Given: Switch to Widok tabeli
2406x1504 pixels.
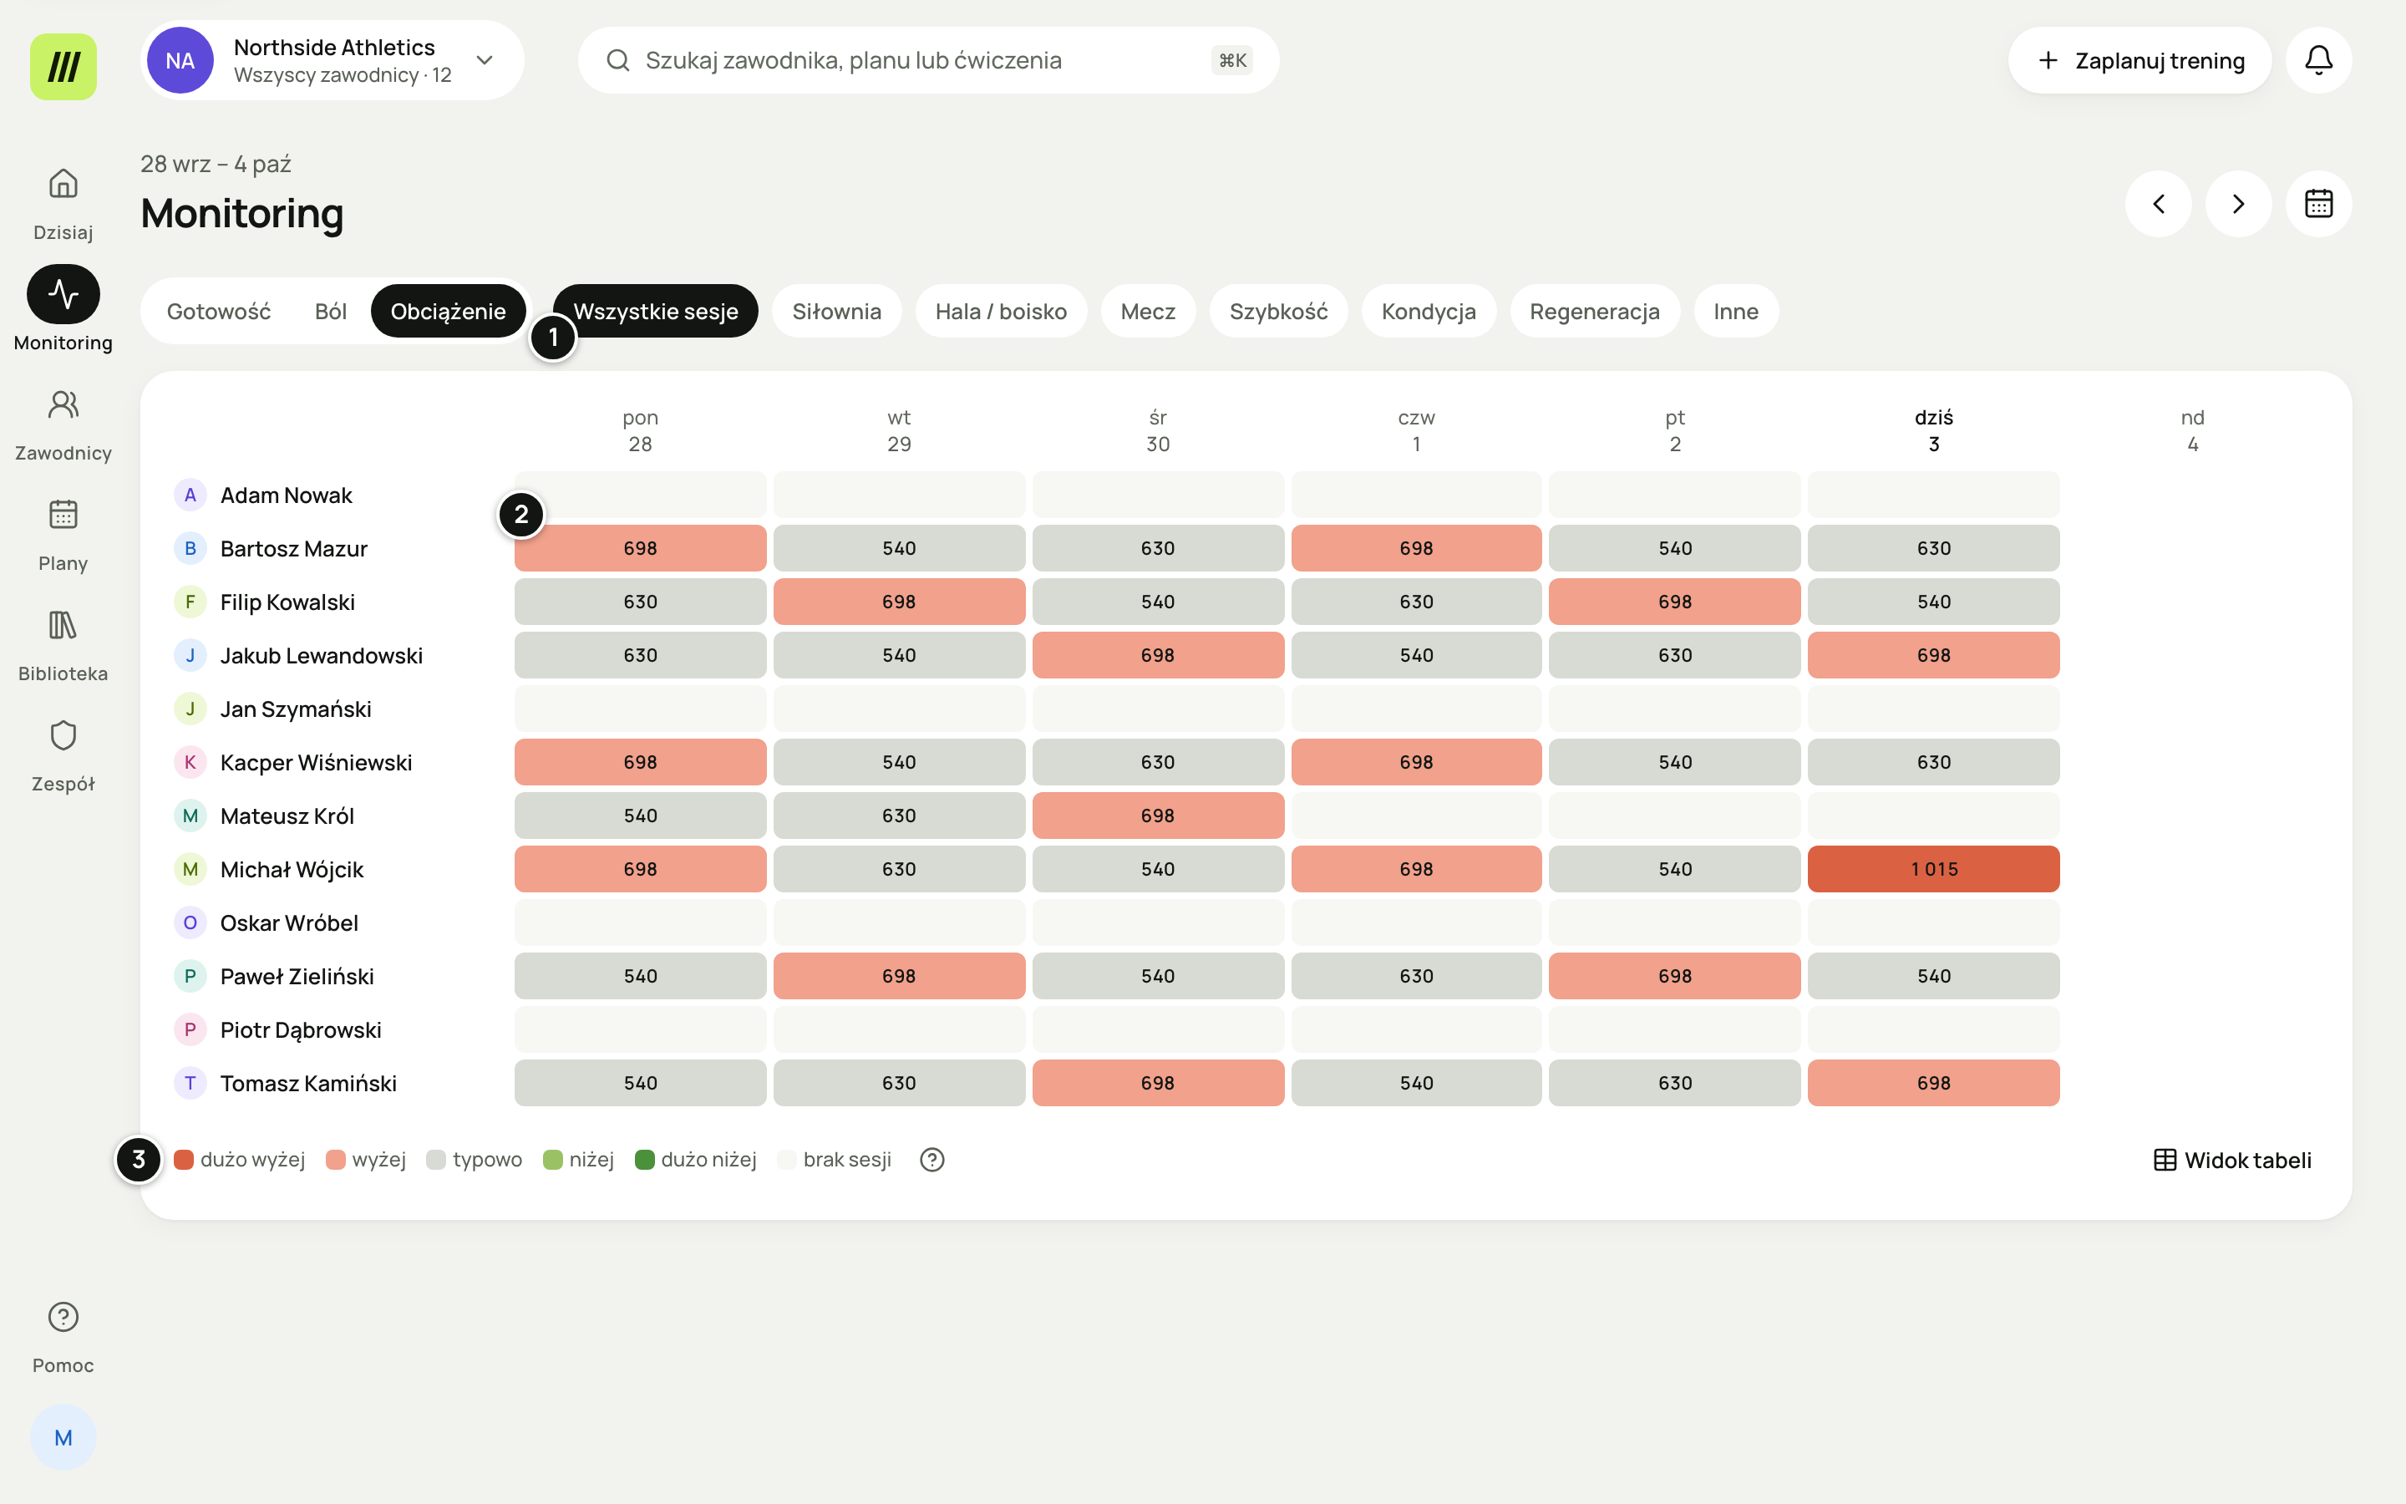Looking at the screenshot, I should [2232, 1160].
